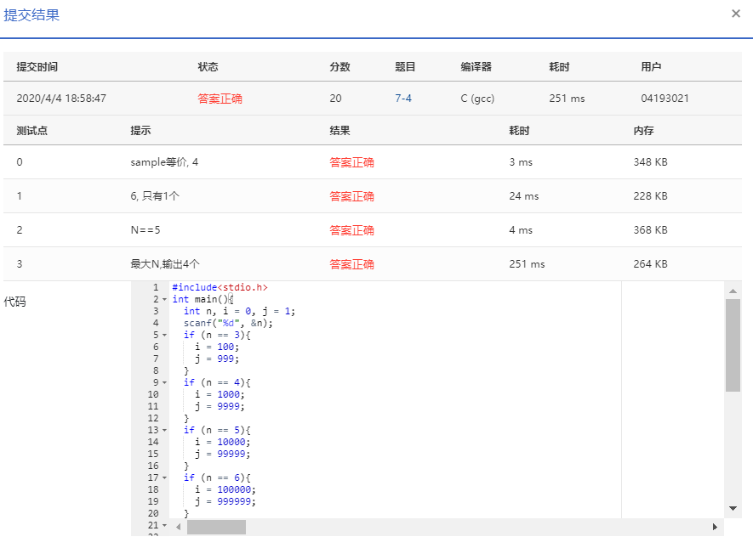Close the 提交结果 dialog
Screen dimensions: 753x548
pyautogui.click(x=736, y=14)
